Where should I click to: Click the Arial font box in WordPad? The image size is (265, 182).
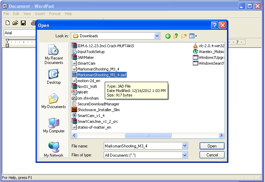pyautogui.click(x=20, y=33)
